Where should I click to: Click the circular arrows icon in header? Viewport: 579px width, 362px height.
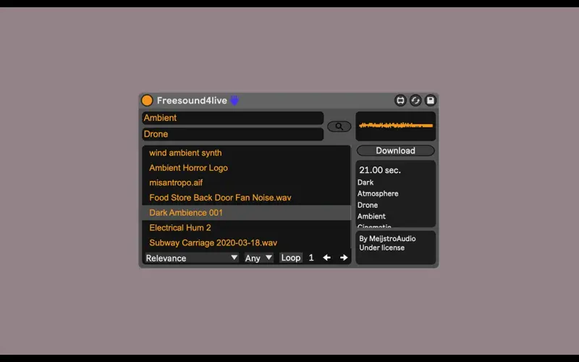coord(415,101)
